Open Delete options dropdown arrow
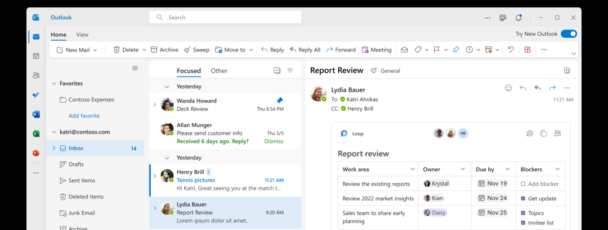 coord(144,50)
